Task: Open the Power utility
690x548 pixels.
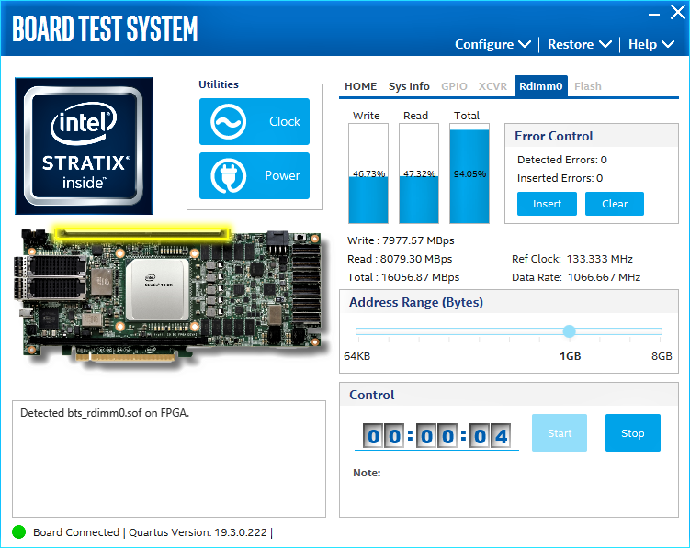Action: [255, 175]
